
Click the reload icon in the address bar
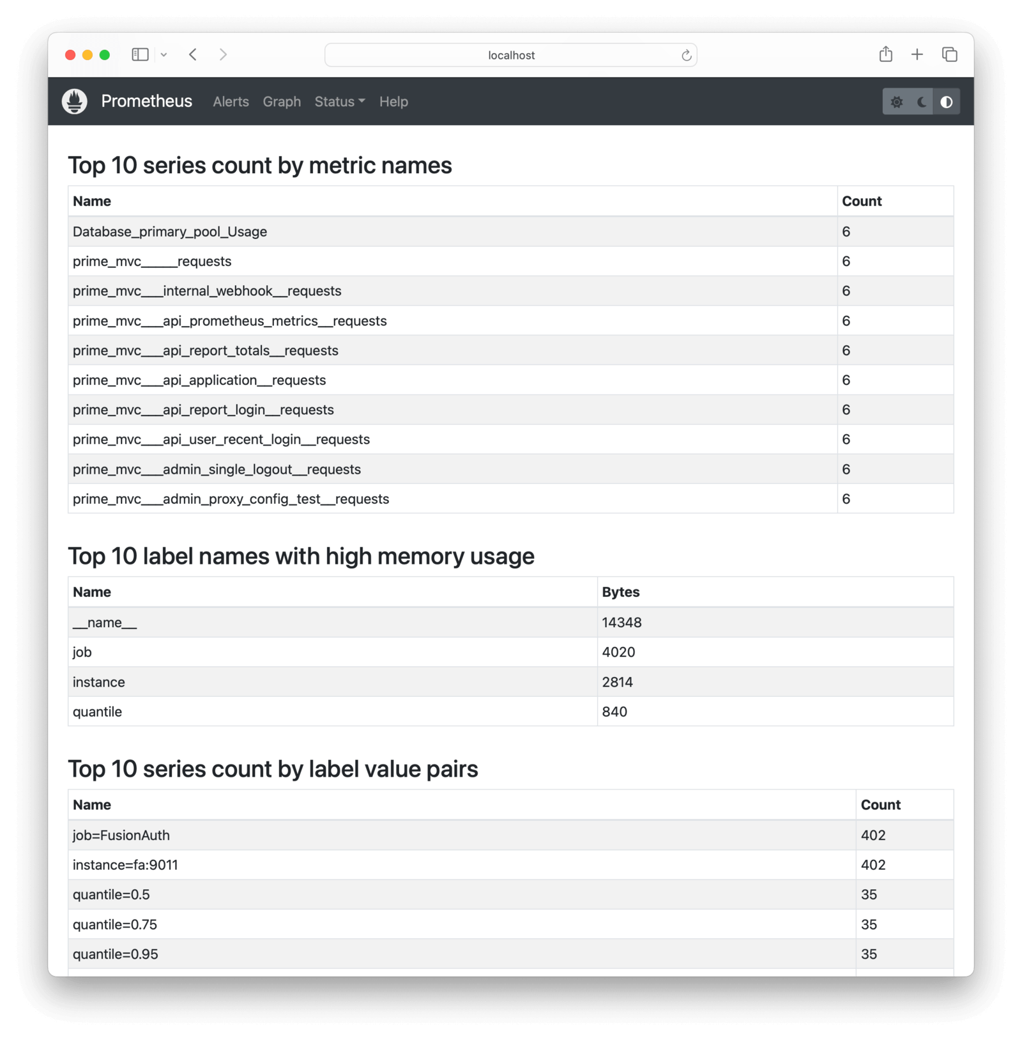[x=685, y=55]
